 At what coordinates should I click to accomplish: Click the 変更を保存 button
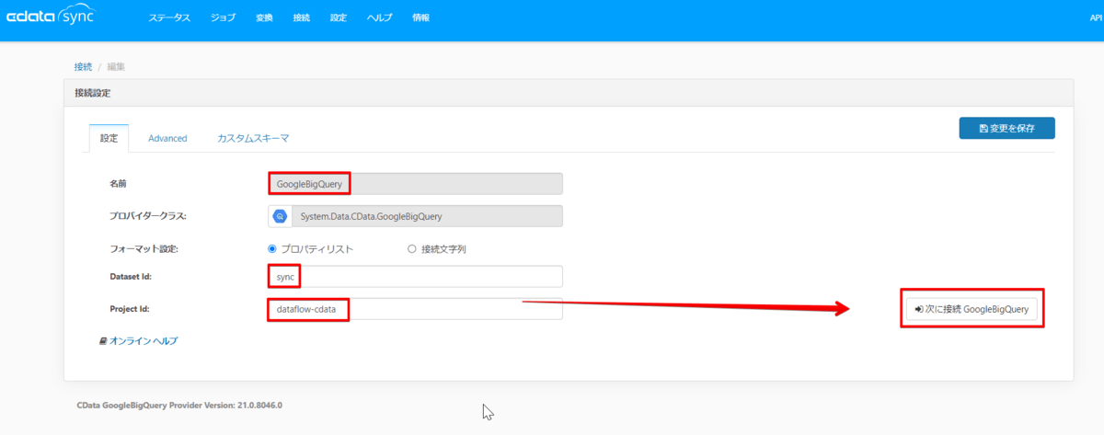(x=1006, y=128)
